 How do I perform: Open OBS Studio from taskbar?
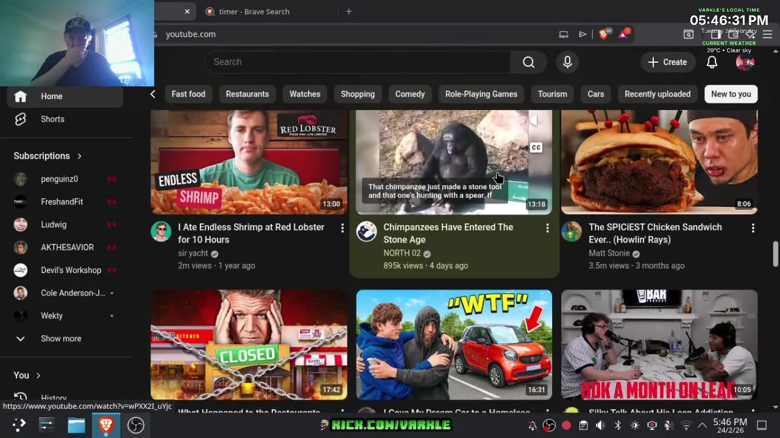[x=135, y=425]
